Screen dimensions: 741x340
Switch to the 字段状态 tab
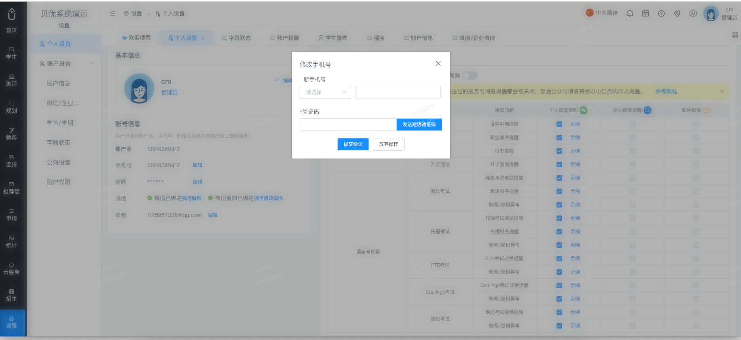pyautogui.click(x=236, y=38)
